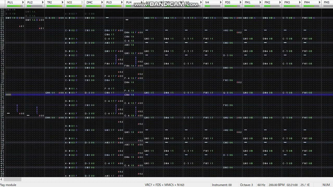This screenshot has height=187, width=333.
Task: Expand effect columns arrow on FM3 channel
Action: (x=300, y=2)
